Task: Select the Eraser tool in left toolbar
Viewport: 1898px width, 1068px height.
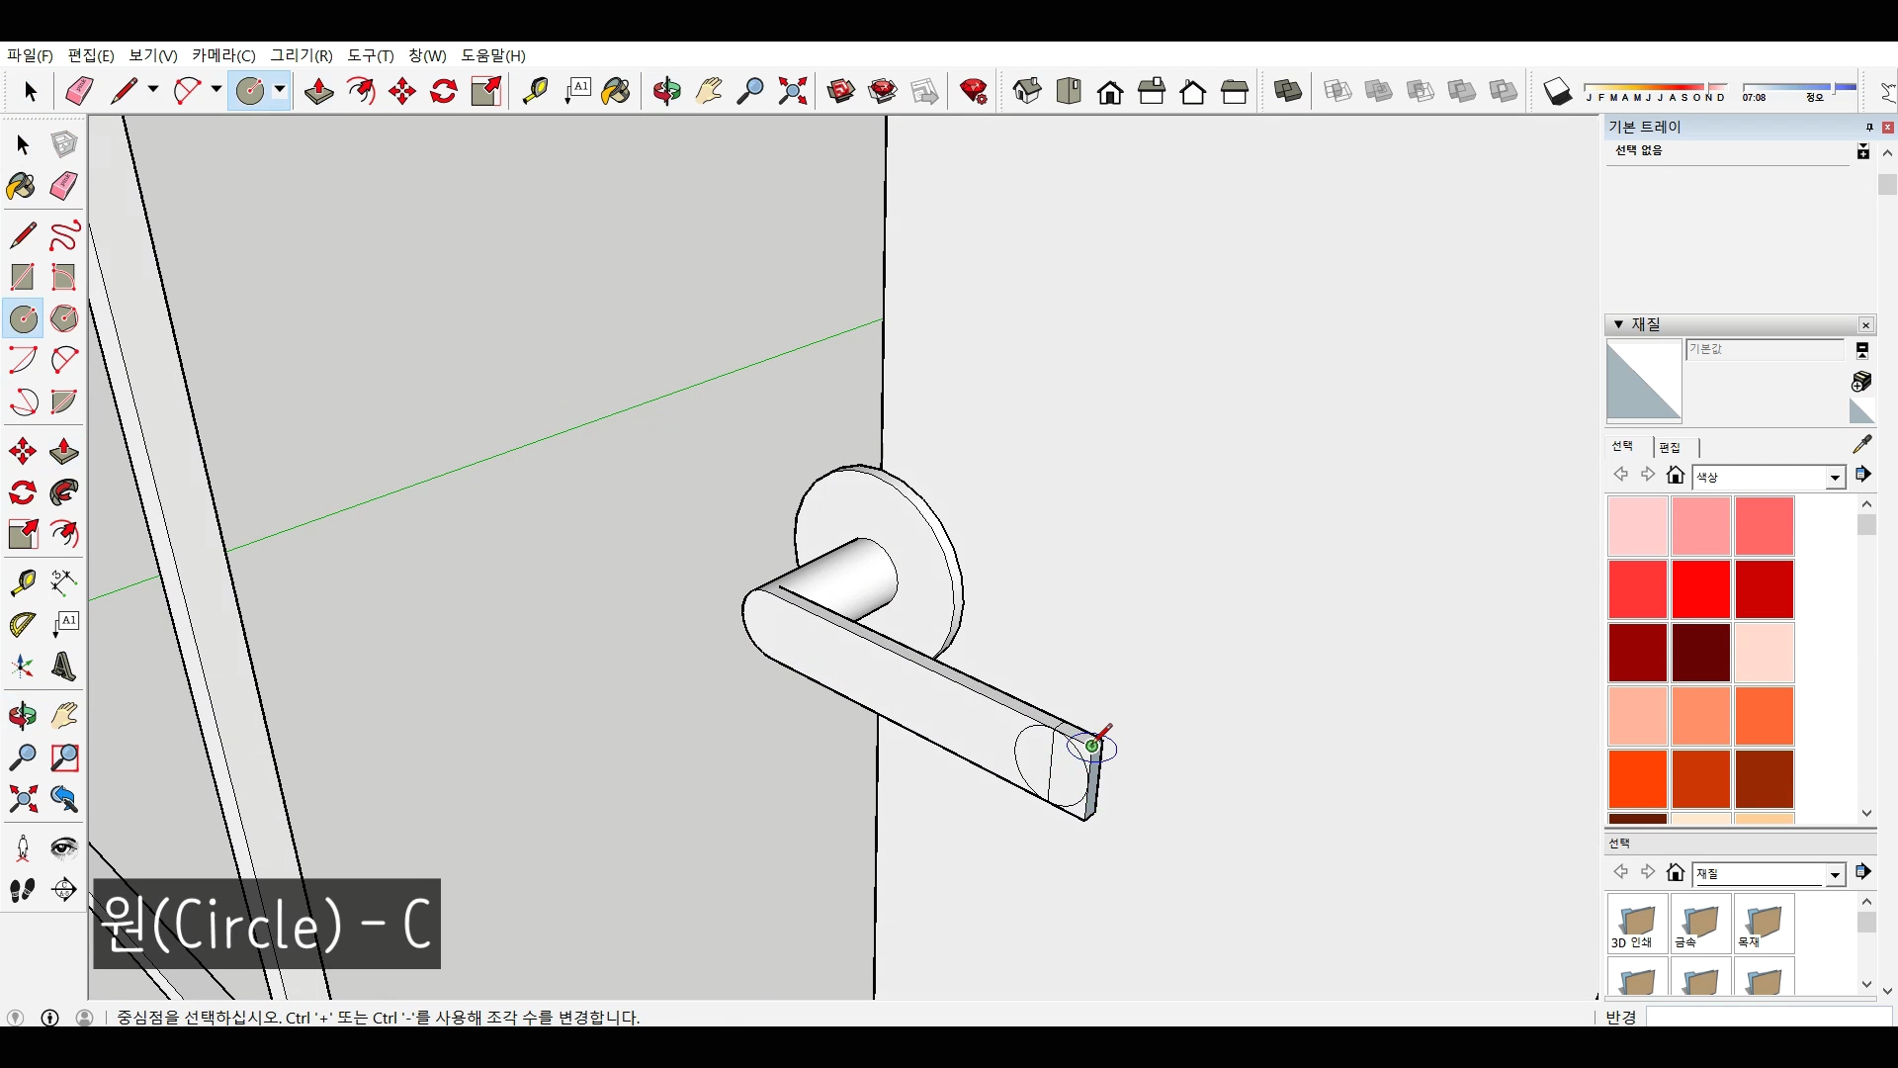Action: 64,186
